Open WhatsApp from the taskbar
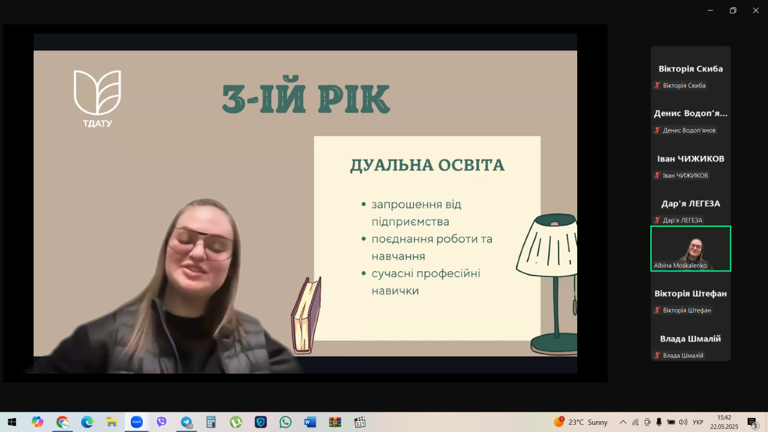 click(285, 422)
